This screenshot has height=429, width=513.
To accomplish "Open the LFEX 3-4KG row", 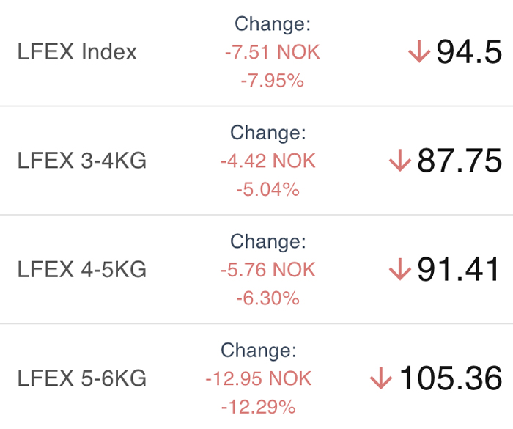I will 256,161.
